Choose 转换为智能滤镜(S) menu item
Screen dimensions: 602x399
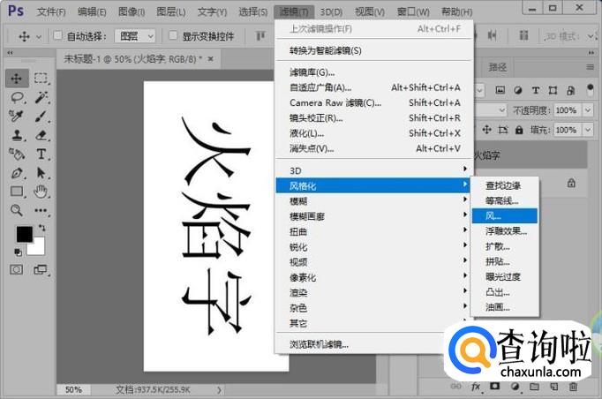(373, 50)
